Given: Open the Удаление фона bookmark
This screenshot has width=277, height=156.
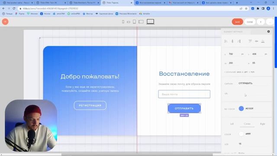Looking at the screenshot, I should (104, 13).
